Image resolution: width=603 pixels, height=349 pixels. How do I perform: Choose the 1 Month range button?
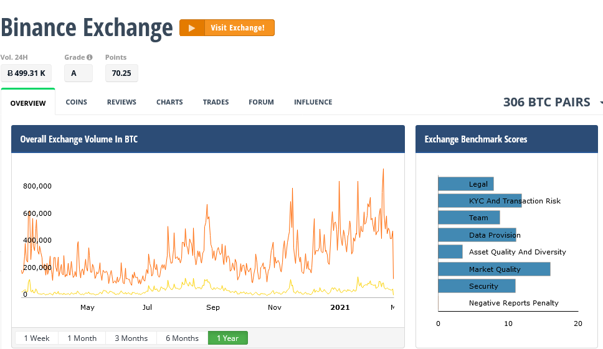click(x=82, y=338)
